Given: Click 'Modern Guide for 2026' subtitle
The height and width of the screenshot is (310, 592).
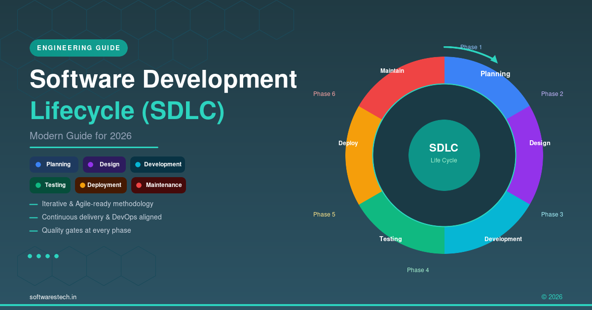Looking at the screenshot, I should point(80,136).
